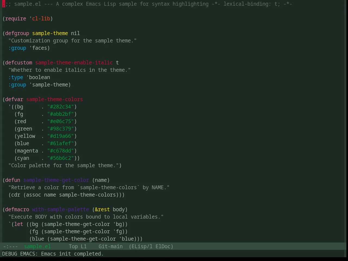The image size is (348, 261).
Task: Click the "#abb2bf" color string
Action: click(x=61, y=114)
